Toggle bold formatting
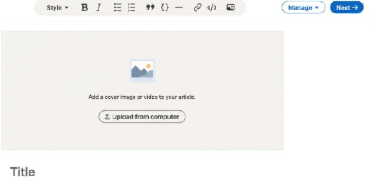 [84, 8]
